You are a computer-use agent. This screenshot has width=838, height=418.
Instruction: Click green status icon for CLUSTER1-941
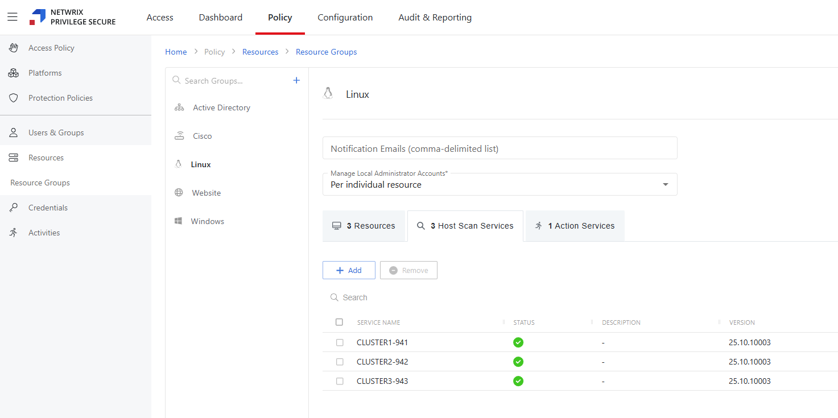518,342
